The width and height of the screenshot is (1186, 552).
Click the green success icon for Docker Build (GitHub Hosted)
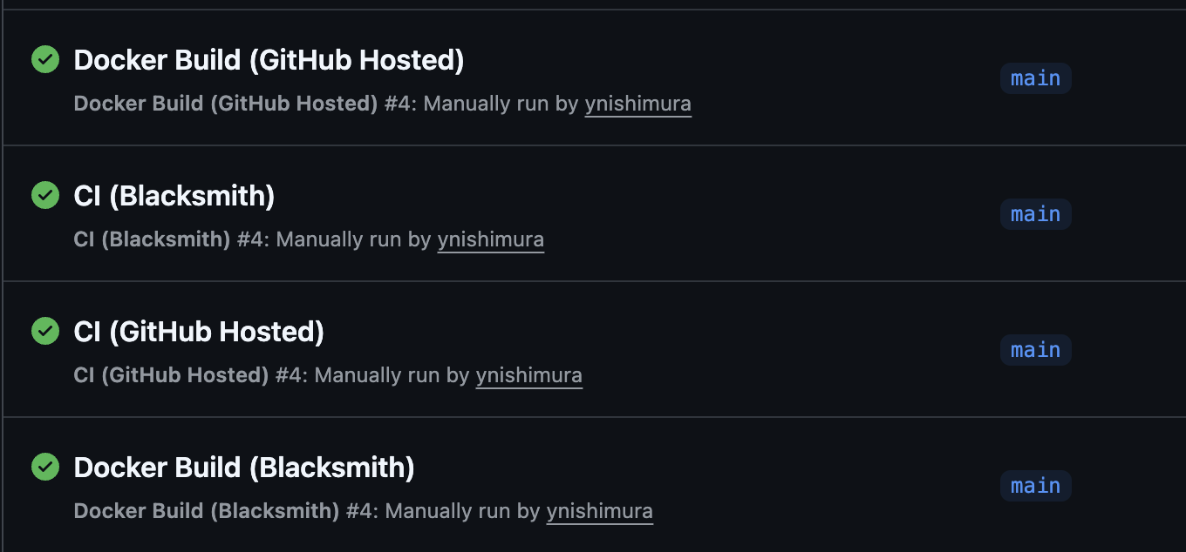[x=45, y=59]
